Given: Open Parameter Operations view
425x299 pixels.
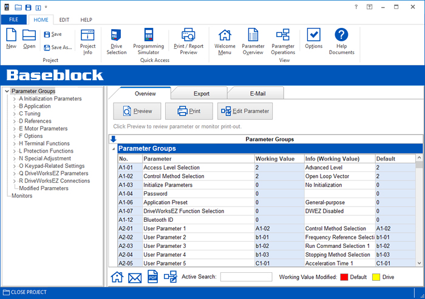Looking at the screenshot, I should (283, 41).
